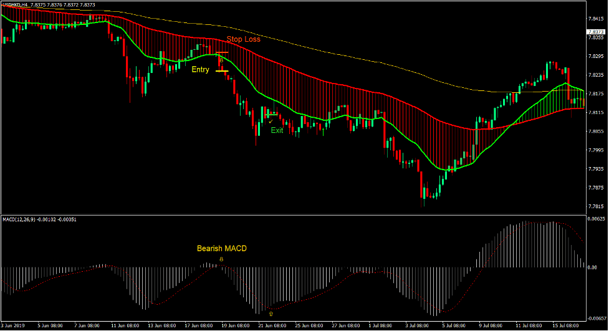Image resolution: width=609 pixels, height=331 pixels.
Task: Click the up arrow at MACD trough
Action: click(271, 314)
